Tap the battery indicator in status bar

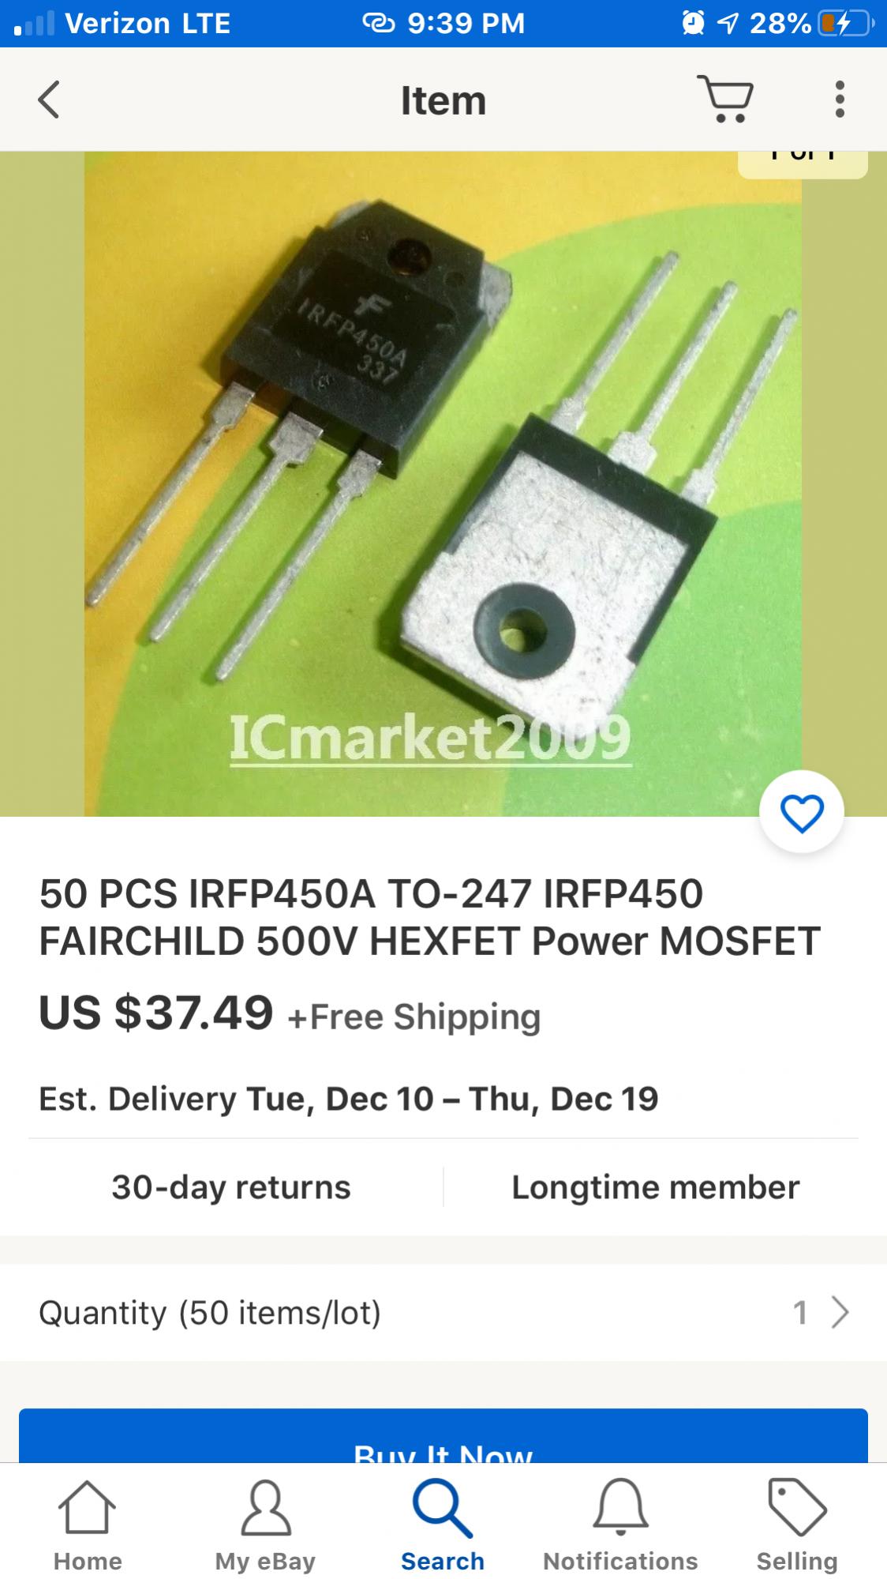(x=845, y=24)
